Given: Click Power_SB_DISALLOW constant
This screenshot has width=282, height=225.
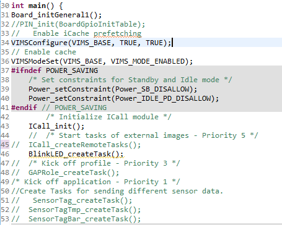Looking at the screenshot, I should click(x=152, y=89).
